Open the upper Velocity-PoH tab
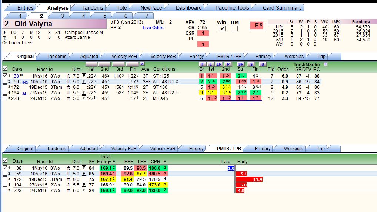 pos(124,56)
